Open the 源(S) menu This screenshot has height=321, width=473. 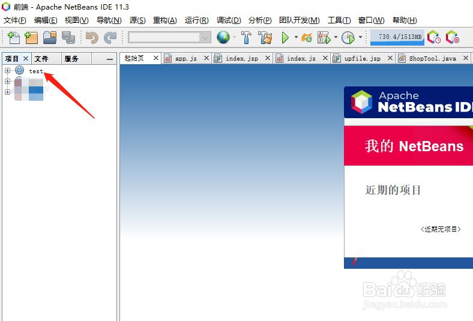[x=137, y=20]
